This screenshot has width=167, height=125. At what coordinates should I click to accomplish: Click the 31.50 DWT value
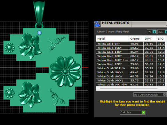point(149,44)
